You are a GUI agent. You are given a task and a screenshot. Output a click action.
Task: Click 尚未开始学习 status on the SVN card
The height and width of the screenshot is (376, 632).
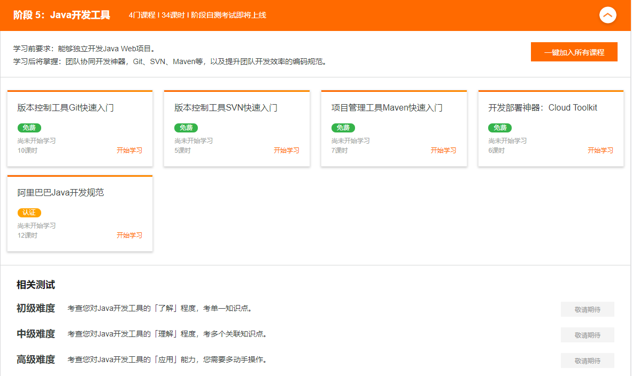(194, 140)
